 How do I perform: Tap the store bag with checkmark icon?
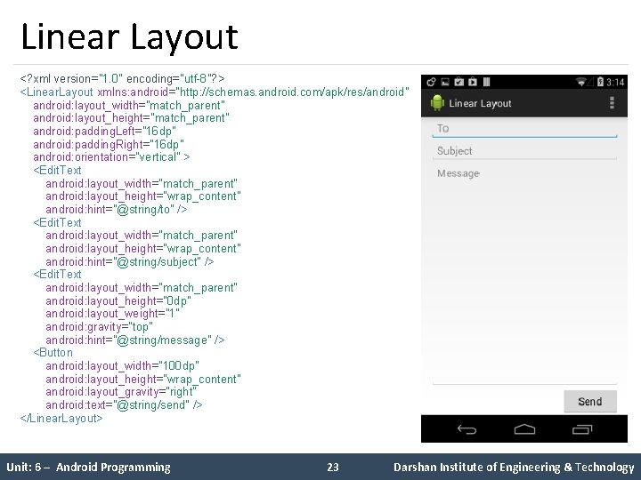pos(459,82)
